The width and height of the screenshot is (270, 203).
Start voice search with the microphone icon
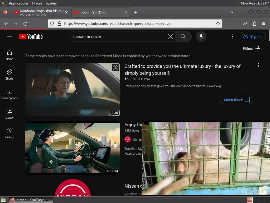[201, 36]
